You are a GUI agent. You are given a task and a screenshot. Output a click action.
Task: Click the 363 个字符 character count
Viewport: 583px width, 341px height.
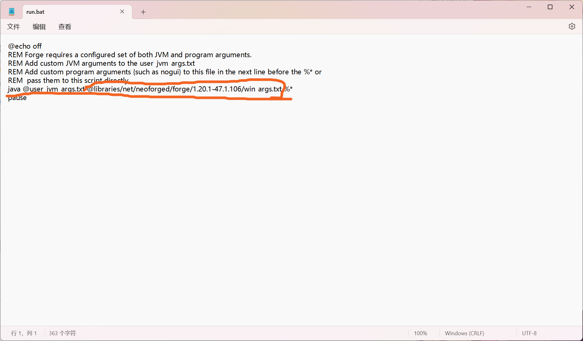(62, 333)
